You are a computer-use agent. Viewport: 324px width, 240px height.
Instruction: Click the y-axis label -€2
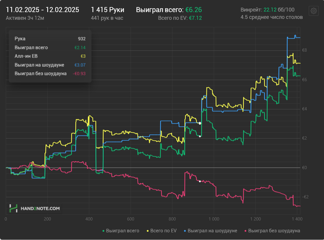pos(305,197)
